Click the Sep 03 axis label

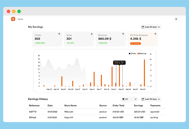tap(49, 89)
